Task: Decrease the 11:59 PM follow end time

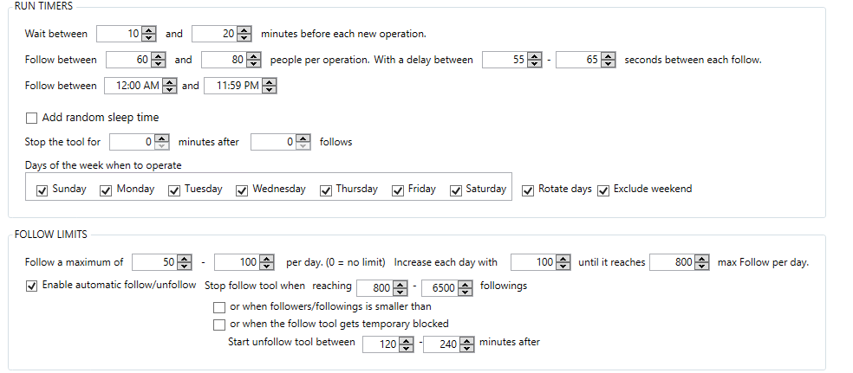Action: click(x=270, y=90)
